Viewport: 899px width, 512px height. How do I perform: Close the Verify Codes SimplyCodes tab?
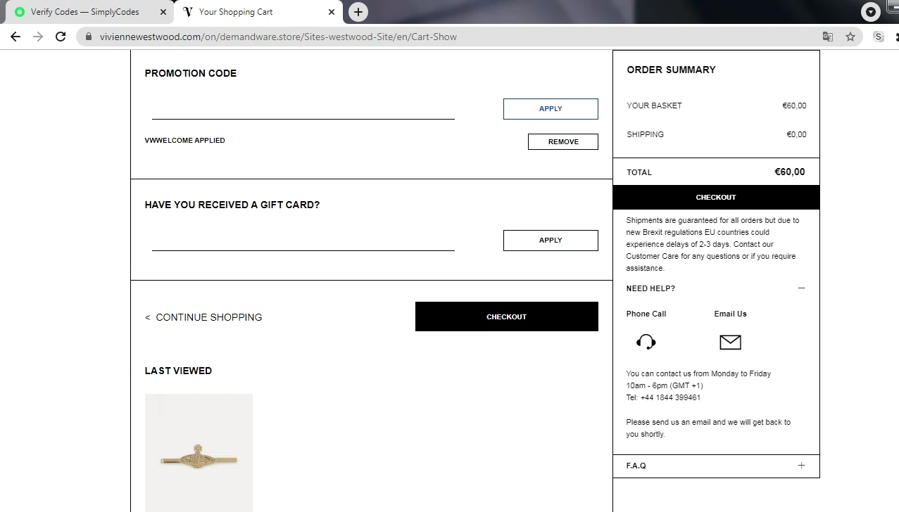pos(163,12)
